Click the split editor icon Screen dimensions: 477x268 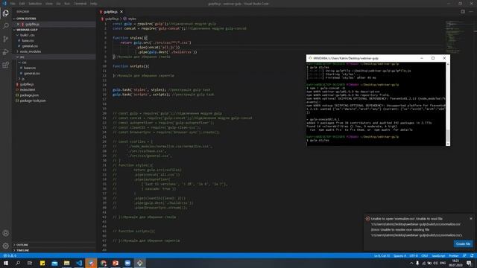(463, 12)
